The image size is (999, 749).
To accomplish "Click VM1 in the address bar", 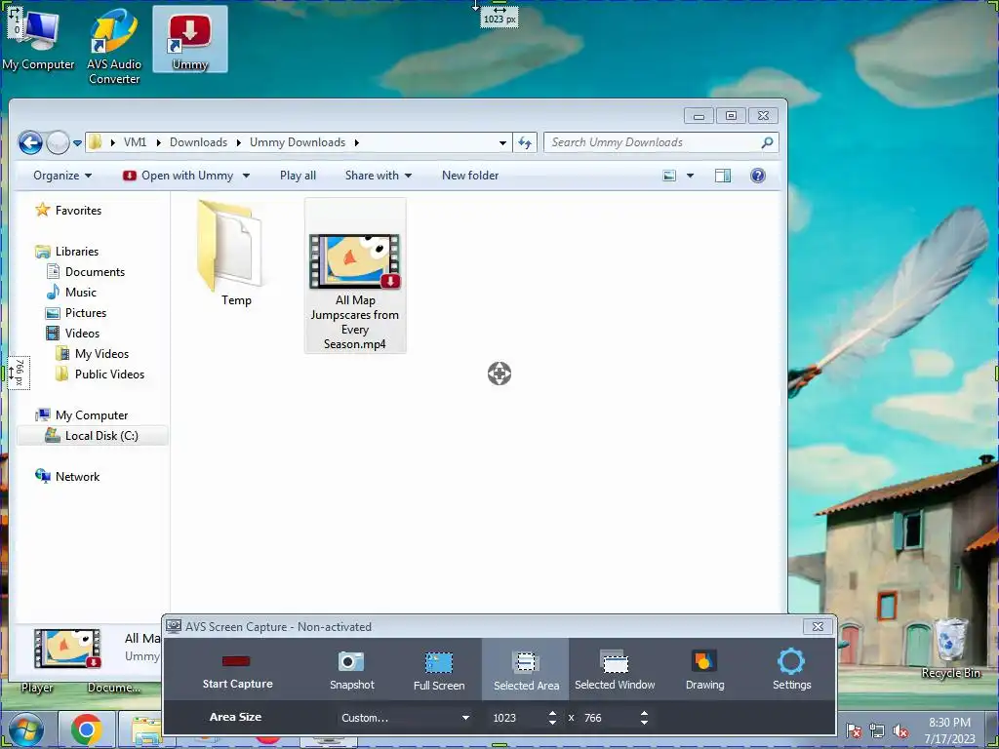I will pyautogui.click(x=135, y=142).
